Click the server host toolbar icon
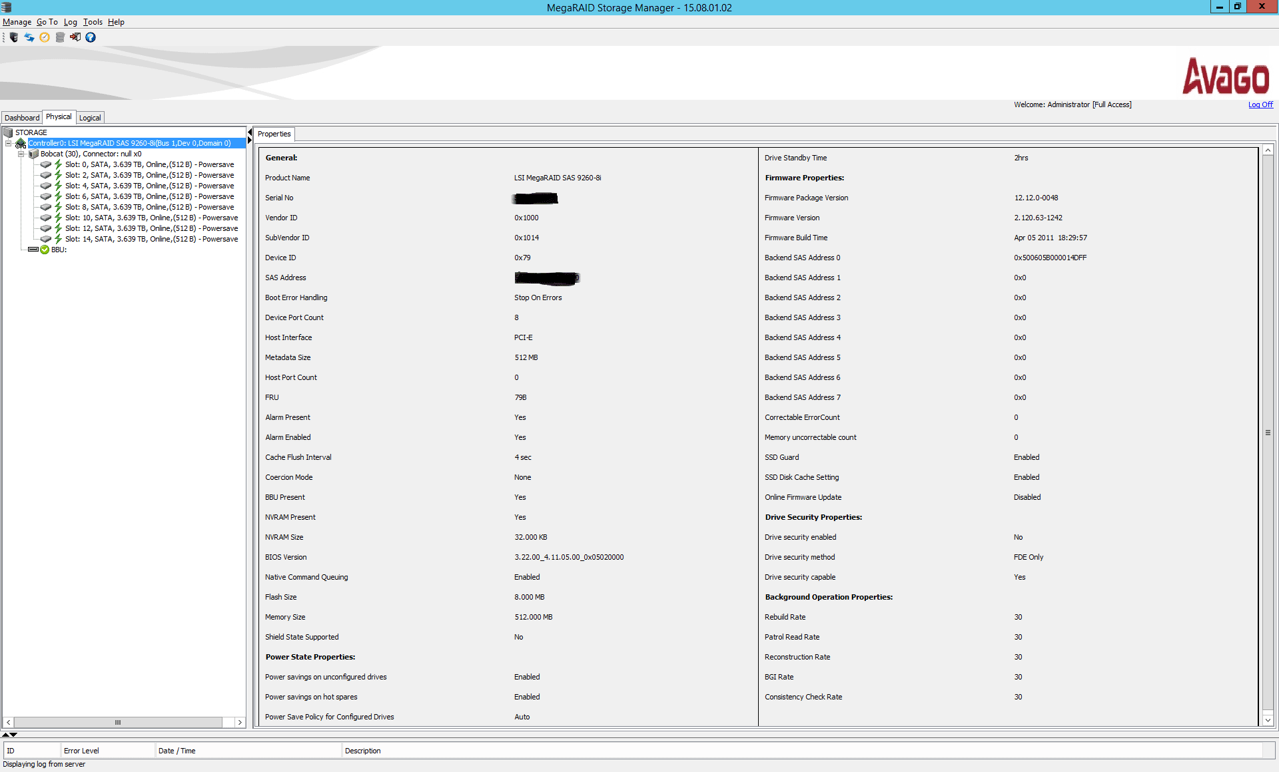 (x=14, y=37)
